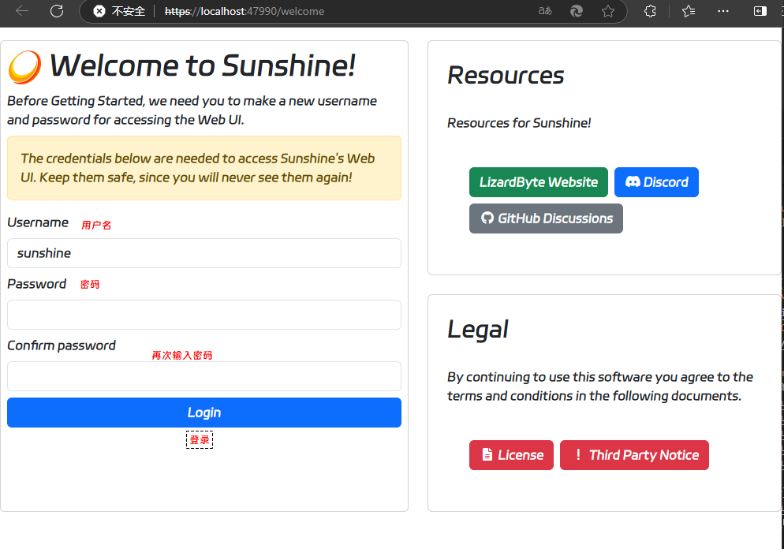Viewport: 784px width, 549px height.
Task: View the License document
Action: [511, 455]
